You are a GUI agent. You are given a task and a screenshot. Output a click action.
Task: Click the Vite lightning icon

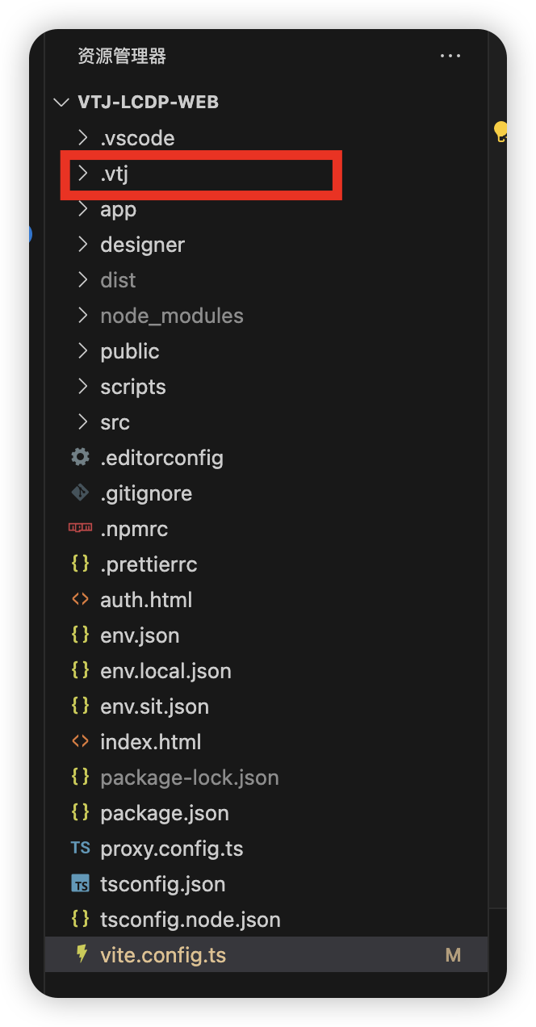(x=81, y=954)
